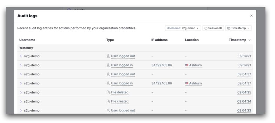Click User logged out type at 09:04:33
Image resolution: width=275 pixels, height=123 pixels.
(123, 111)
